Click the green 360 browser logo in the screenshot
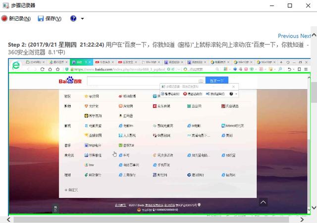 [x=16, y=65]
